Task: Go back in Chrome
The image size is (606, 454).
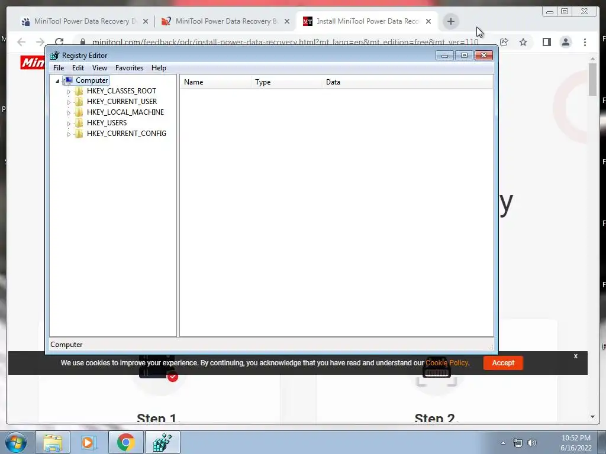Action: pos(21,42)
